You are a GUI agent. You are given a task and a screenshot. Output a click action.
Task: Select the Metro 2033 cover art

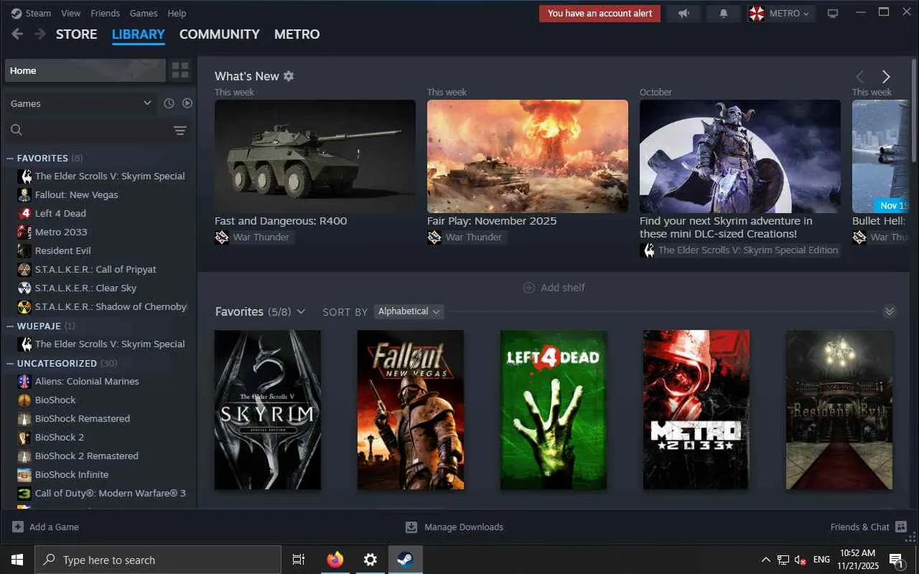click(696, 410)
